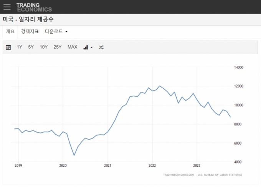The image size is (261, 187).
Task: Click the last data point of the line
Action: 230,117
